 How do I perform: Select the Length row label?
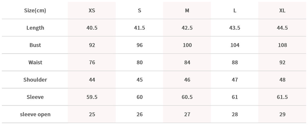click(x=35, y=28)
